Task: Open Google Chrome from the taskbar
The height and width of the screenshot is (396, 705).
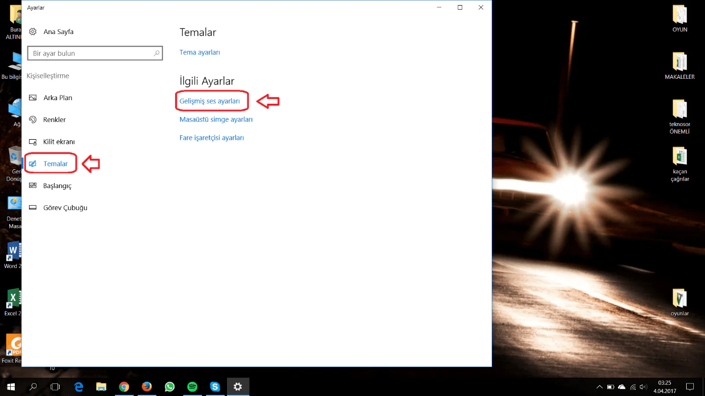Action: point(124,387)
